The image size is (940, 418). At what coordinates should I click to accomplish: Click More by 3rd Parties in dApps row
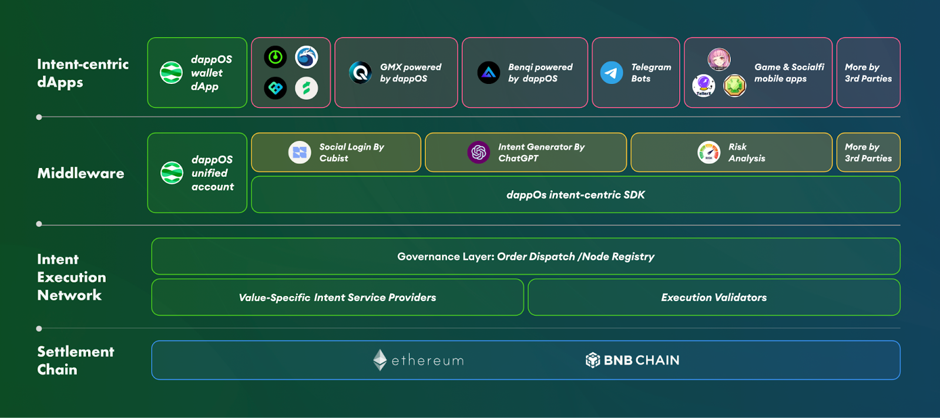pyautogui.click(x=868, y=73)
